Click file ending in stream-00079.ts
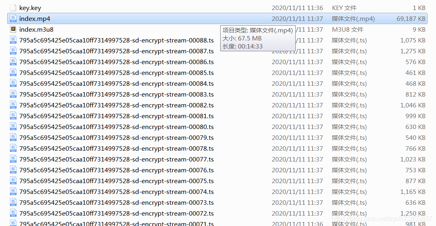 coord(117,137)
